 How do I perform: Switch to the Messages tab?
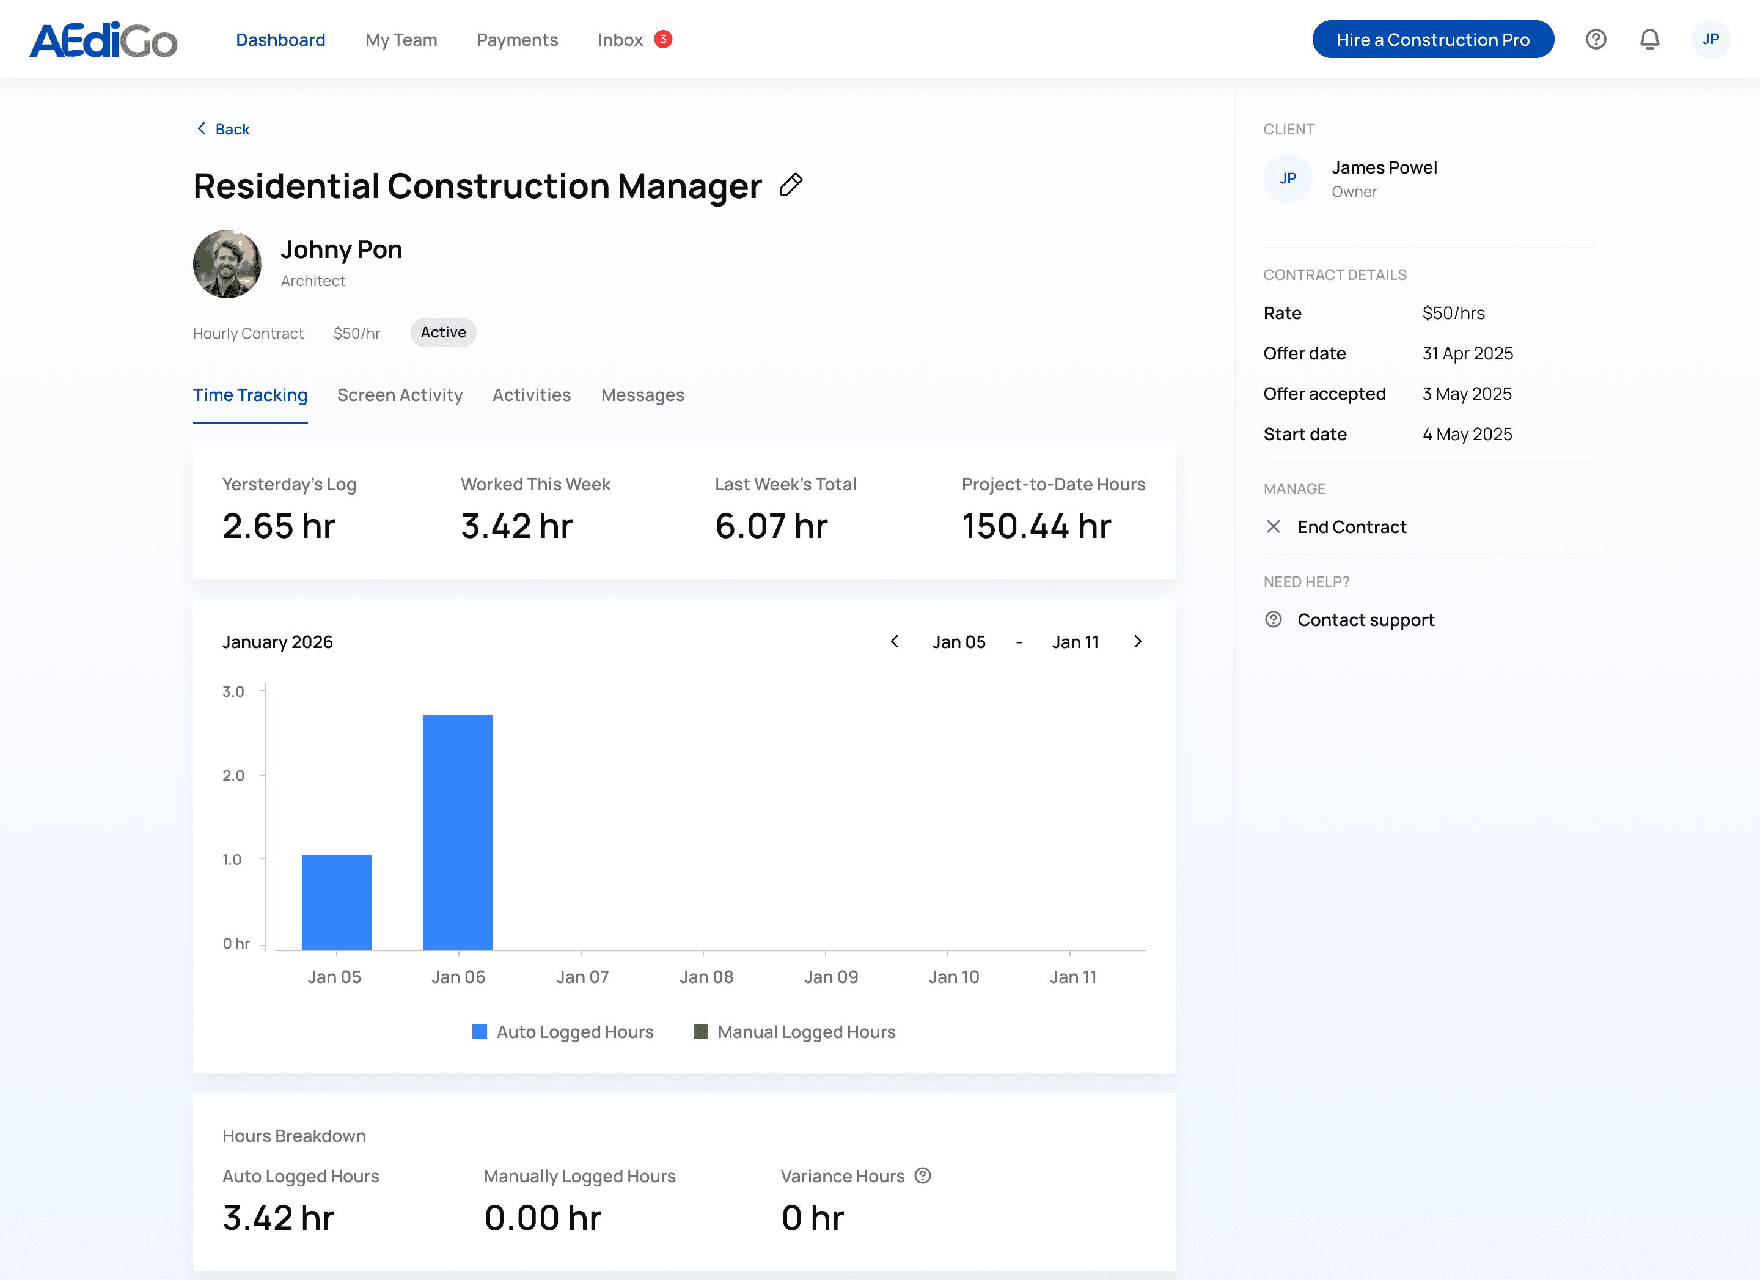coord(642,395)
